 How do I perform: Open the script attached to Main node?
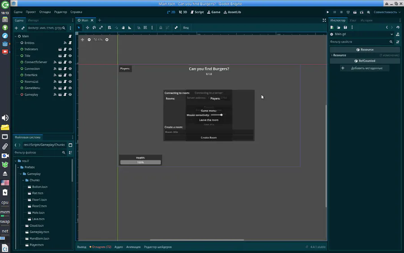point(70,36)
